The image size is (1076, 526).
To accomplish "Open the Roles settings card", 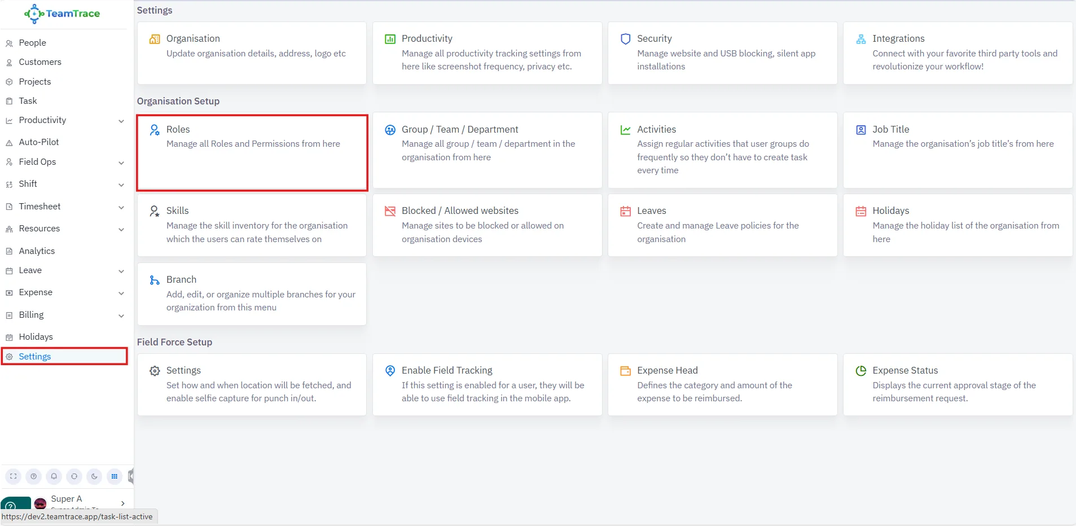I will coord(252,152).
